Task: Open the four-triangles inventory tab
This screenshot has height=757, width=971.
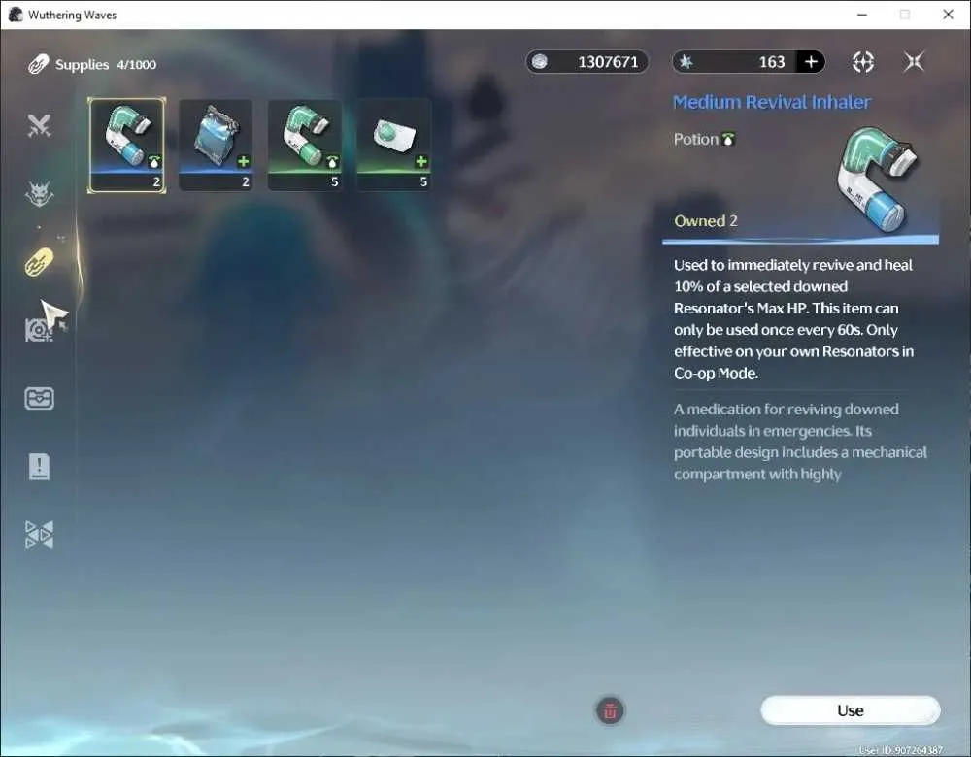Action: tap(39, 534)
